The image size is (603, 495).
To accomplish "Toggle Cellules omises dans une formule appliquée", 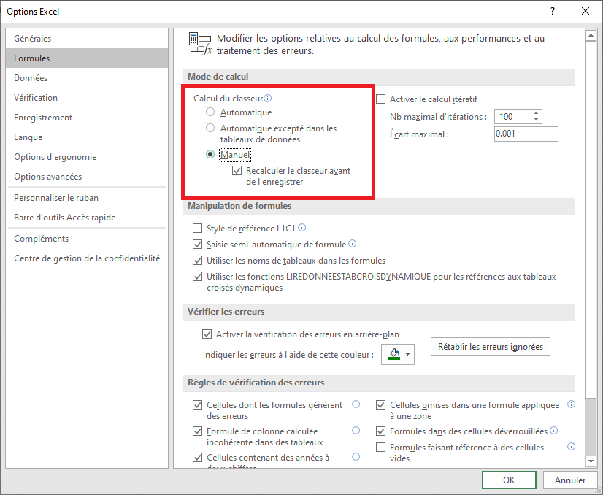I will point(381,405).
